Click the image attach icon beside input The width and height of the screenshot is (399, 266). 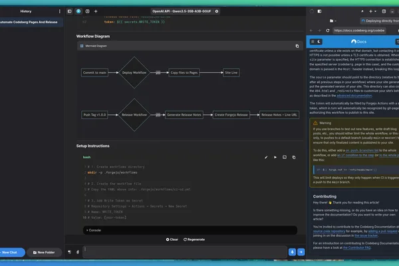[x=69, y=252]
